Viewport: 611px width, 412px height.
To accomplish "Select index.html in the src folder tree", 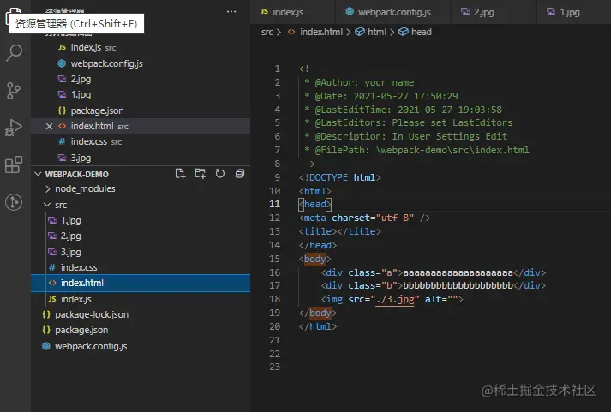I will (x=141, y=284).
